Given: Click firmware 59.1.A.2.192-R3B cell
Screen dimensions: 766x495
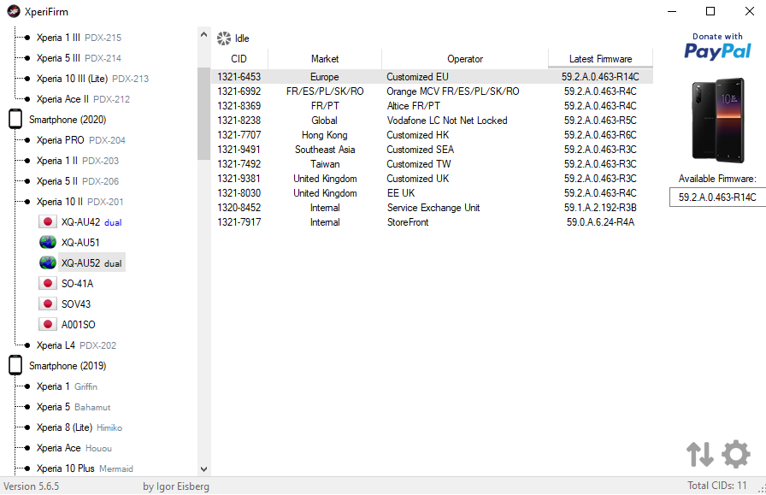Looking at the screenshot, I should 600,208.
